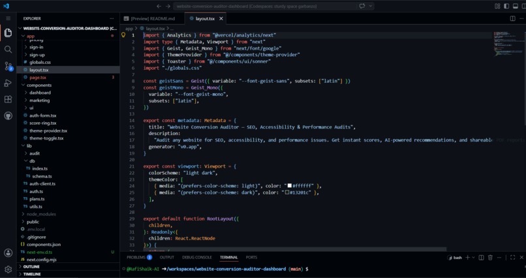Switch to the [Preview] README.md tab
Image resolution: width=526 pixels, height=278 pixels.
tap(152, 19)
